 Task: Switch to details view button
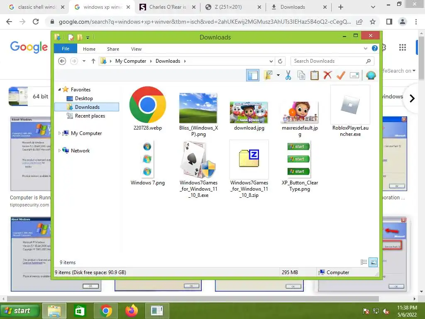pos(364,262)
